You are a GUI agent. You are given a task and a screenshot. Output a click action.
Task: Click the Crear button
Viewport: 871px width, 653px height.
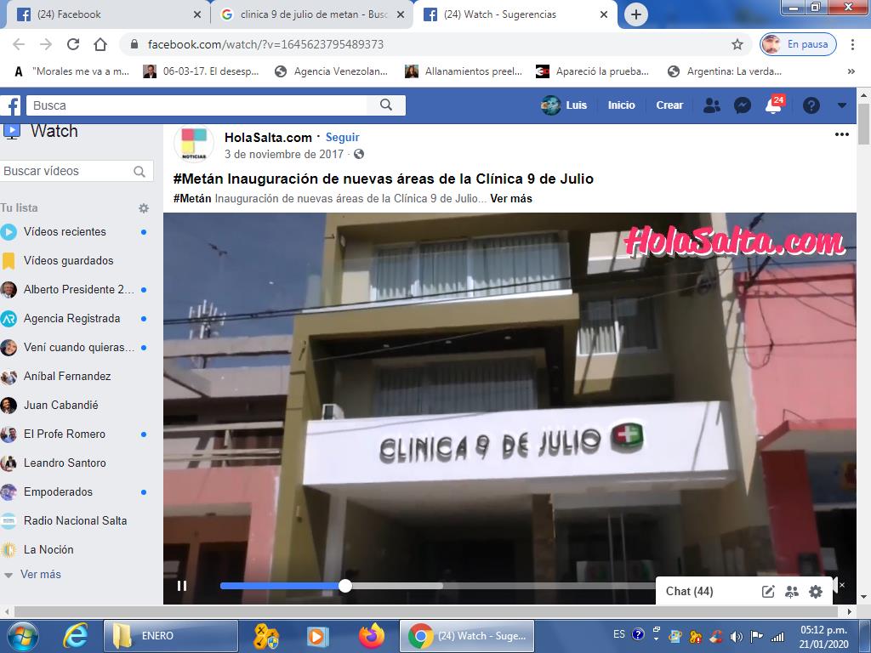coord(669,105)
